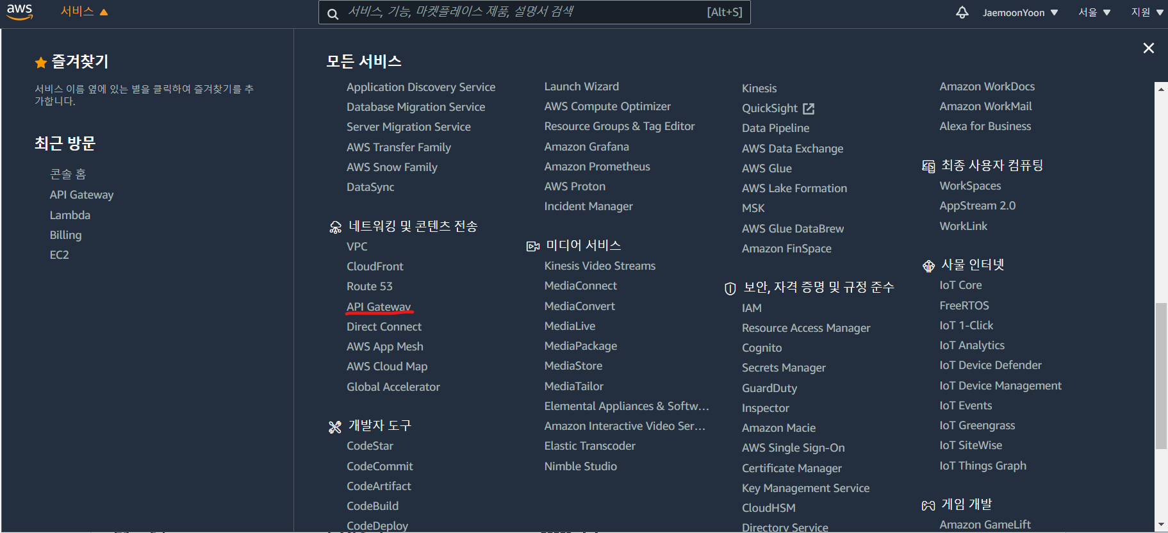Open FreeRTOS service

pos(964,306)
